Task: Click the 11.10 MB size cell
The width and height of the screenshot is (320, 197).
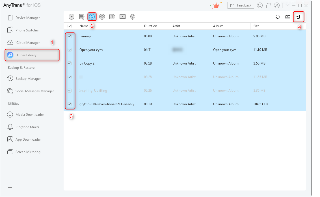Action: 260,50
